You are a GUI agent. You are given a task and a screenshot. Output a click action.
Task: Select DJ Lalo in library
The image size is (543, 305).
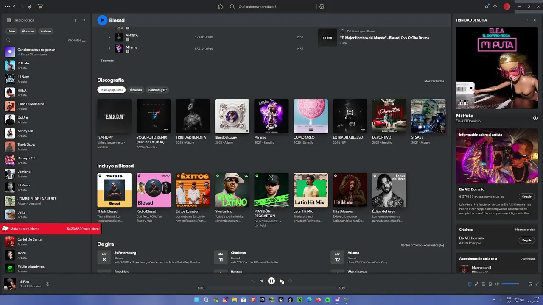pos(47,65)
